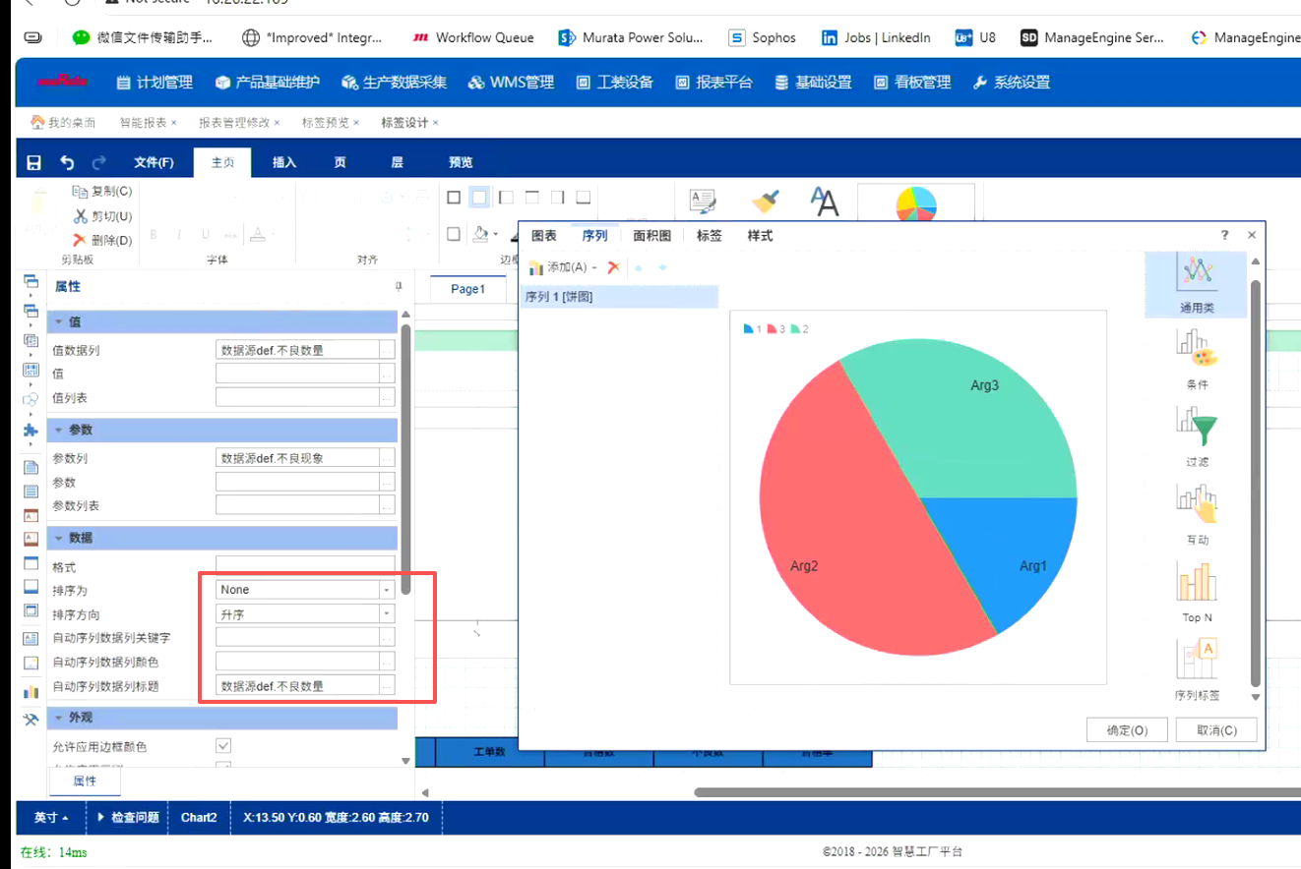Screen dimensions: 1301x869
Task: Click the 取消(C) button
Action: 1215,730
